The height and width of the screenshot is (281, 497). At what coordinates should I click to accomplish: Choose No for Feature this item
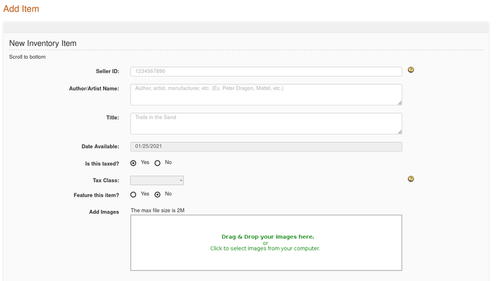click(x=158, y=194)
